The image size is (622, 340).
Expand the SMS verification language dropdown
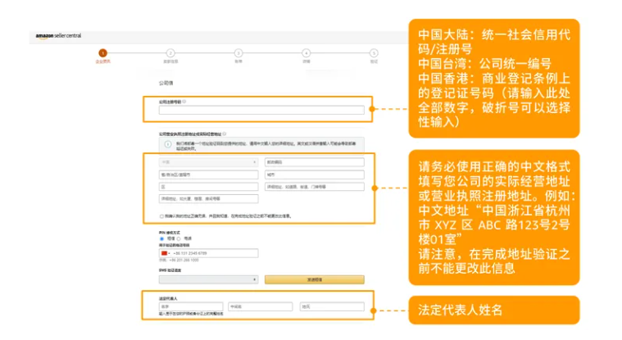(x=210, y=279)
